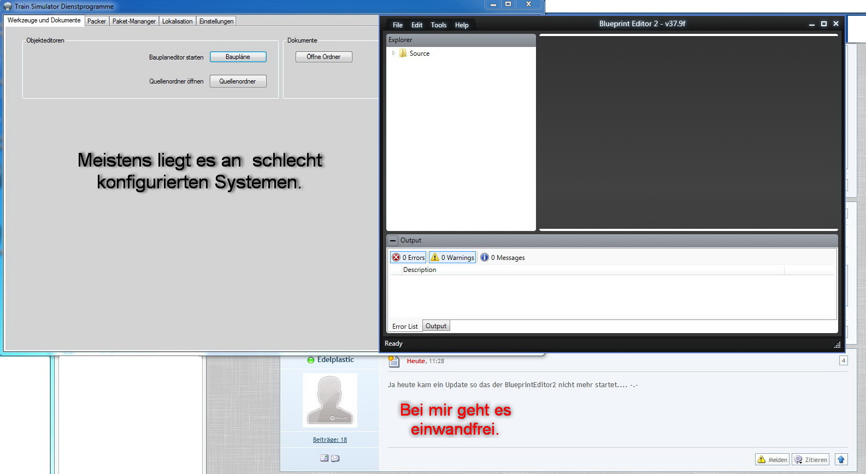Image resolution: width=866 pixels, height=474 pixels.
Task: Click the Description column header
Action: (x=593, y=270)
